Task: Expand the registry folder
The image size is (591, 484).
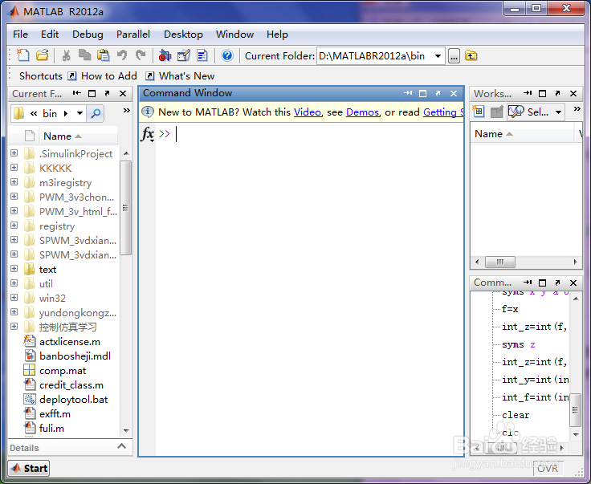Action: click(14, 226)
